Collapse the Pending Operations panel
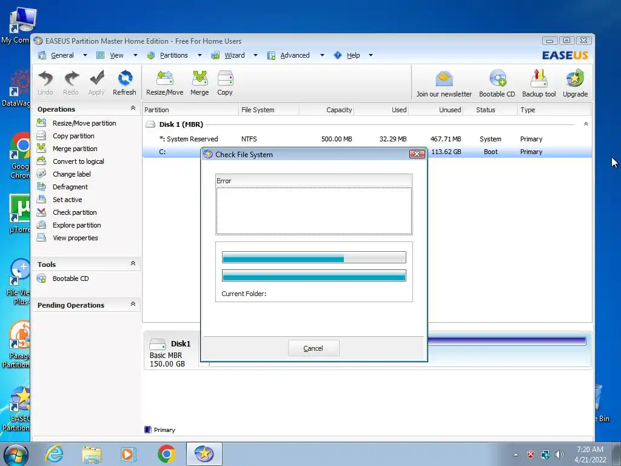 pos(133,305)
